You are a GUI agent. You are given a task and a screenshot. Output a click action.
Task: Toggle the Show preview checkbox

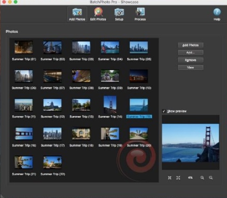pos(164,111)
